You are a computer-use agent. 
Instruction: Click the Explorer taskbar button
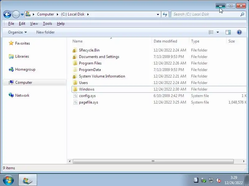coord(28,180)
